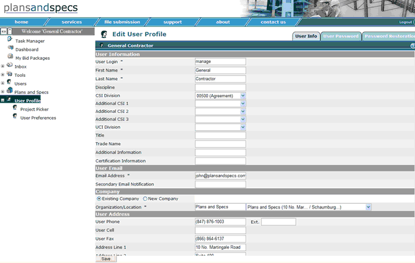Focus the User Phone field

[221, 222]
